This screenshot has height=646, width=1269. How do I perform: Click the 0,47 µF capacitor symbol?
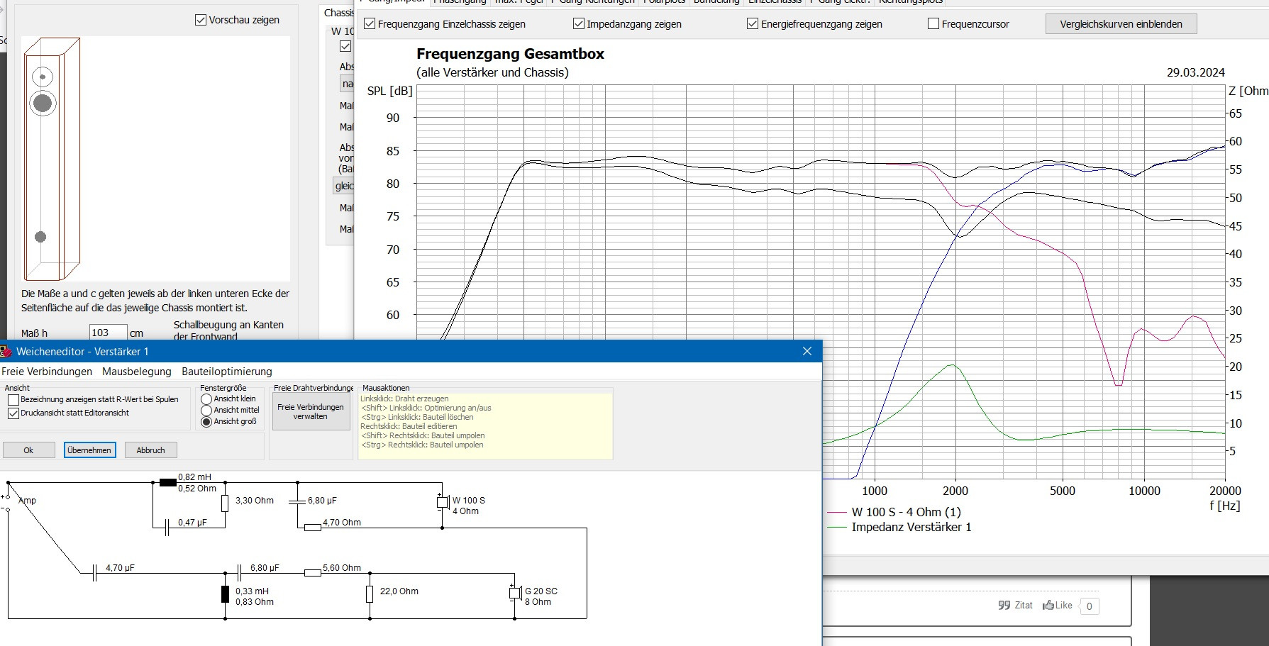[x=167, y=528]
